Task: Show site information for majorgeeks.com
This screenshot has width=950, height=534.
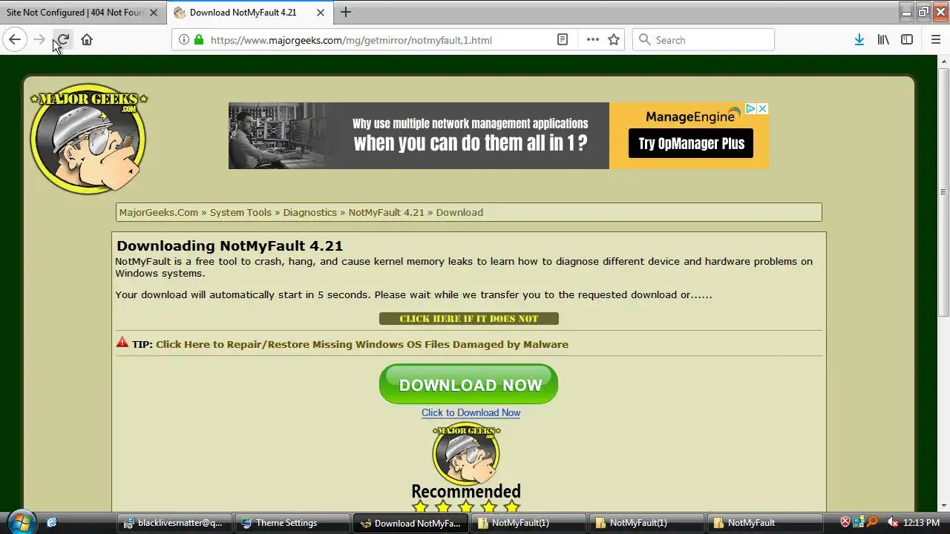Action: tap(183, 39)
